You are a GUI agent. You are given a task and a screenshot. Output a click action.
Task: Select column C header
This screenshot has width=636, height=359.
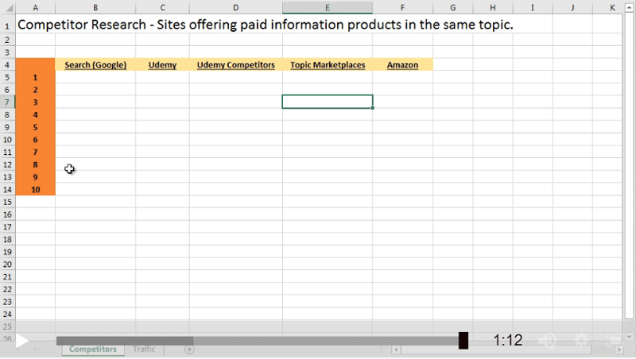pos(162,7)
